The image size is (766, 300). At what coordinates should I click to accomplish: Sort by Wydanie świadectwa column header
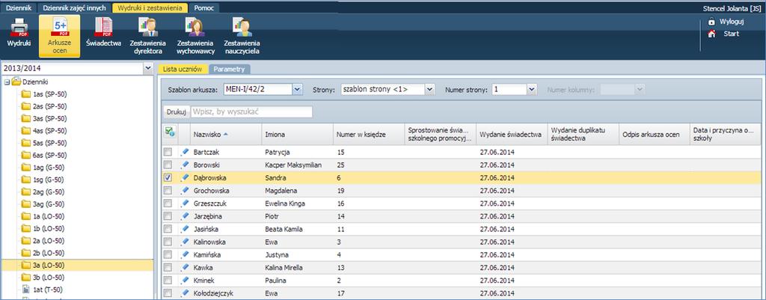click(x=512, y=135)
